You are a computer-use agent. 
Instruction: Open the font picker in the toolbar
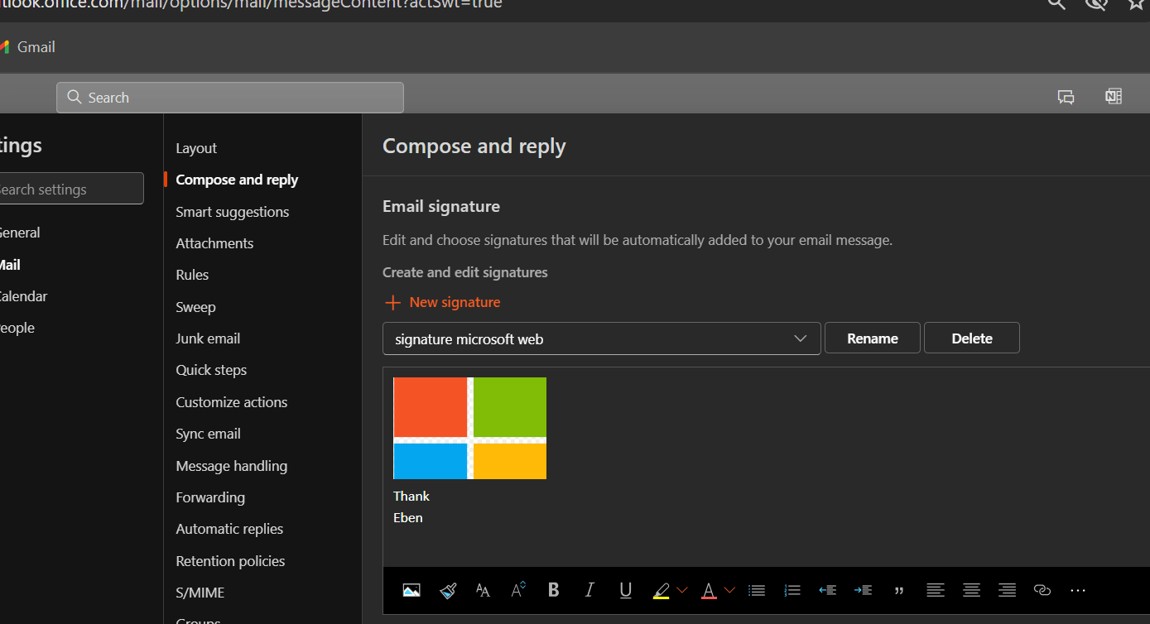483,590
